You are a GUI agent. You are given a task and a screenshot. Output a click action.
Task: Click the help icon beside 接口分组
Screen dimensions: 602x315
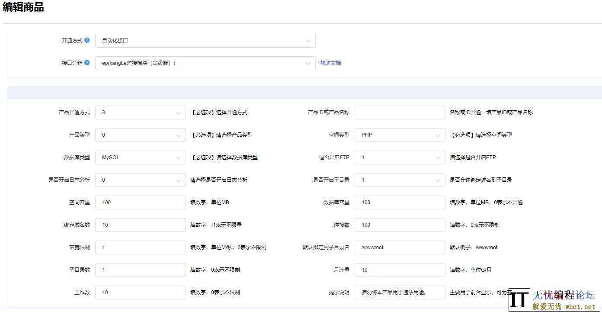coord(87,63)
